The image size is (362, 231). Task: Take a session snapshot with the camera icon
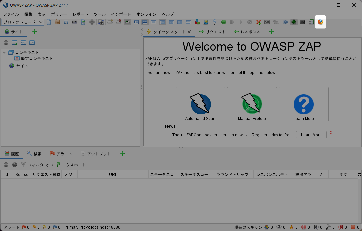click(74, 22)
